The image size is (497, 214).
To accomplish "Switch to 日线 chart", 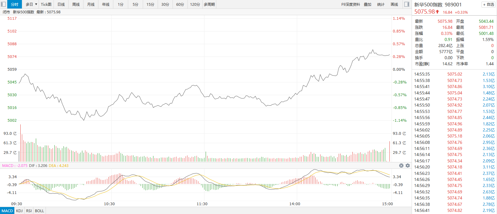I will (61, 4).
